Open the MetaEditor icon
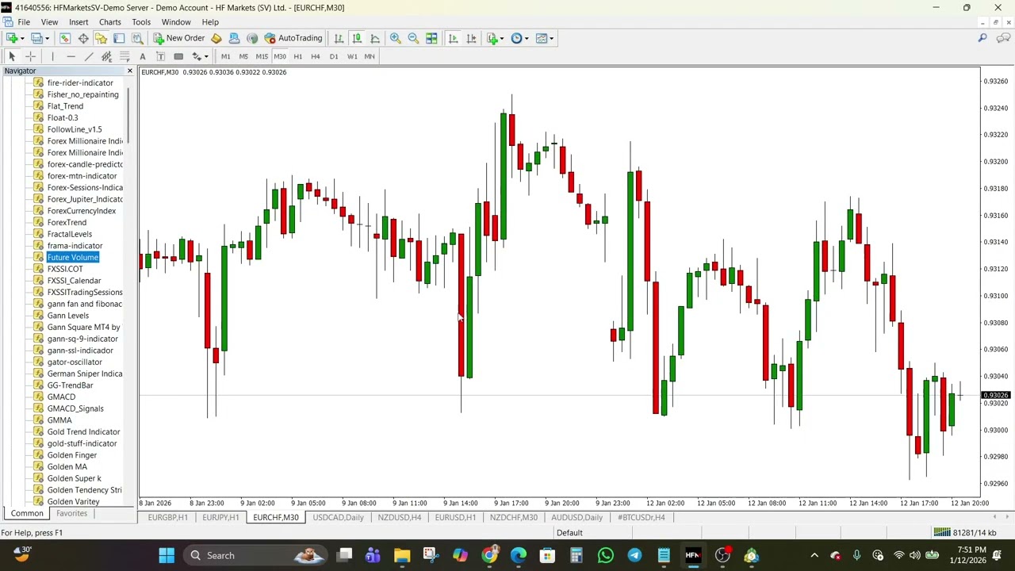This screenshot has height=571, width=1015. point(216,38)
